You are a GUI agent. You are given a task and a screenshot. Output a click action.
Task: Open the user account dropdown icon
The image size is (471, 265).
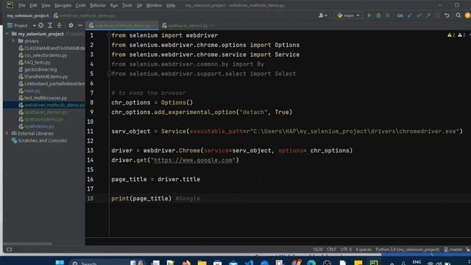point(323,15)
